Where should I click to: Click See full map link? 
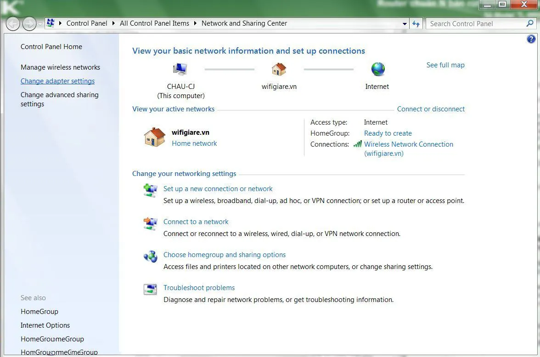(x=445, y=65)
